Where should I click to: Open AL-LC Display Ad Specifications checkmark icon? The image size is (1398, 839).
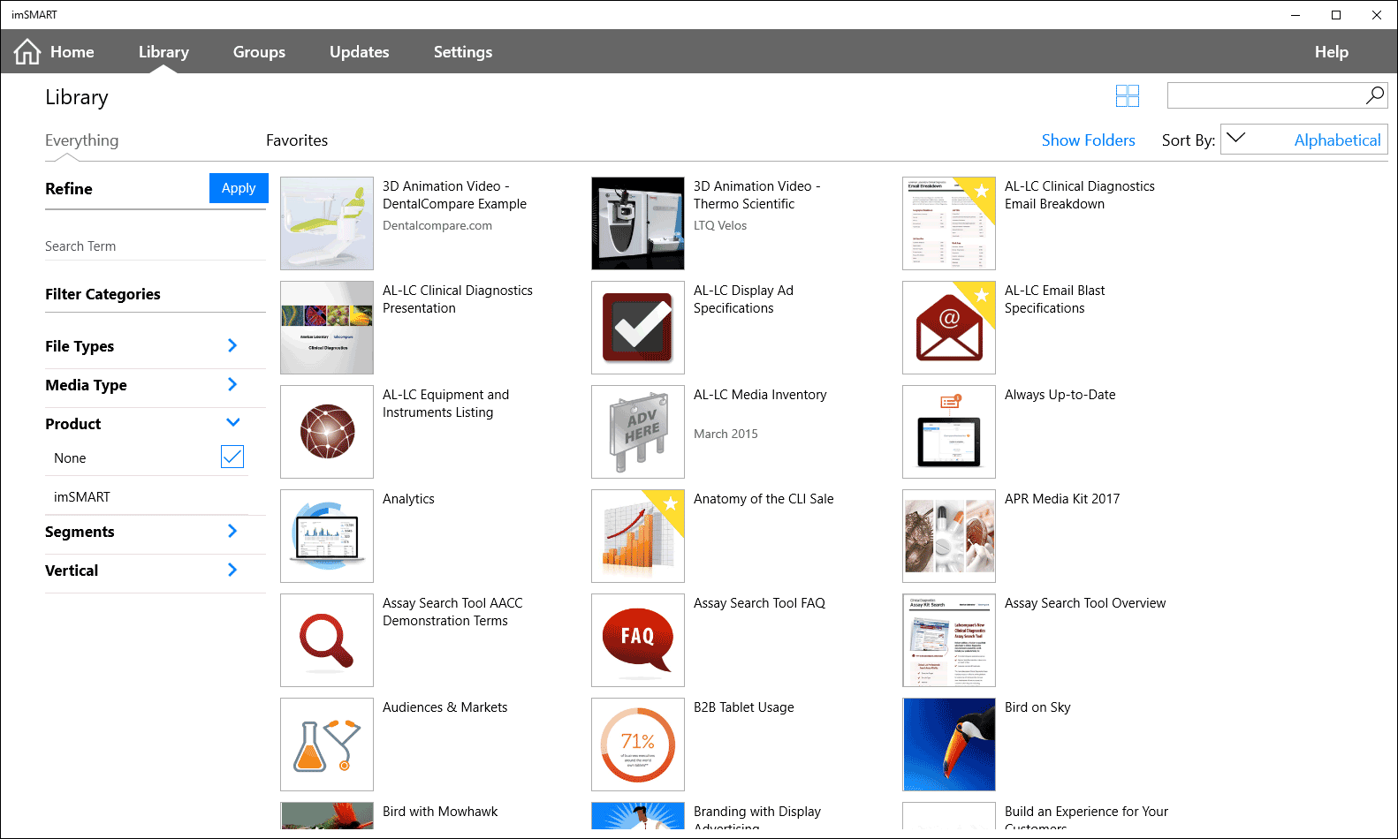(638, 328)
